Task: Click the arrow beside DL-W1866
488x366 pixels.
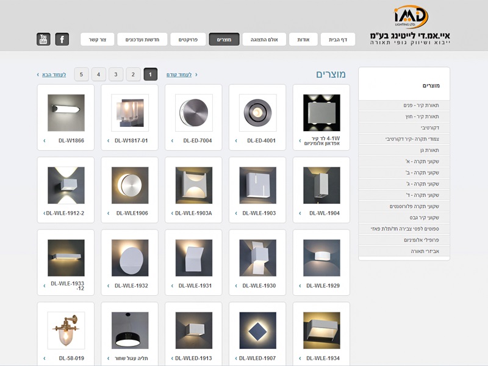Action: click(45, 141)
